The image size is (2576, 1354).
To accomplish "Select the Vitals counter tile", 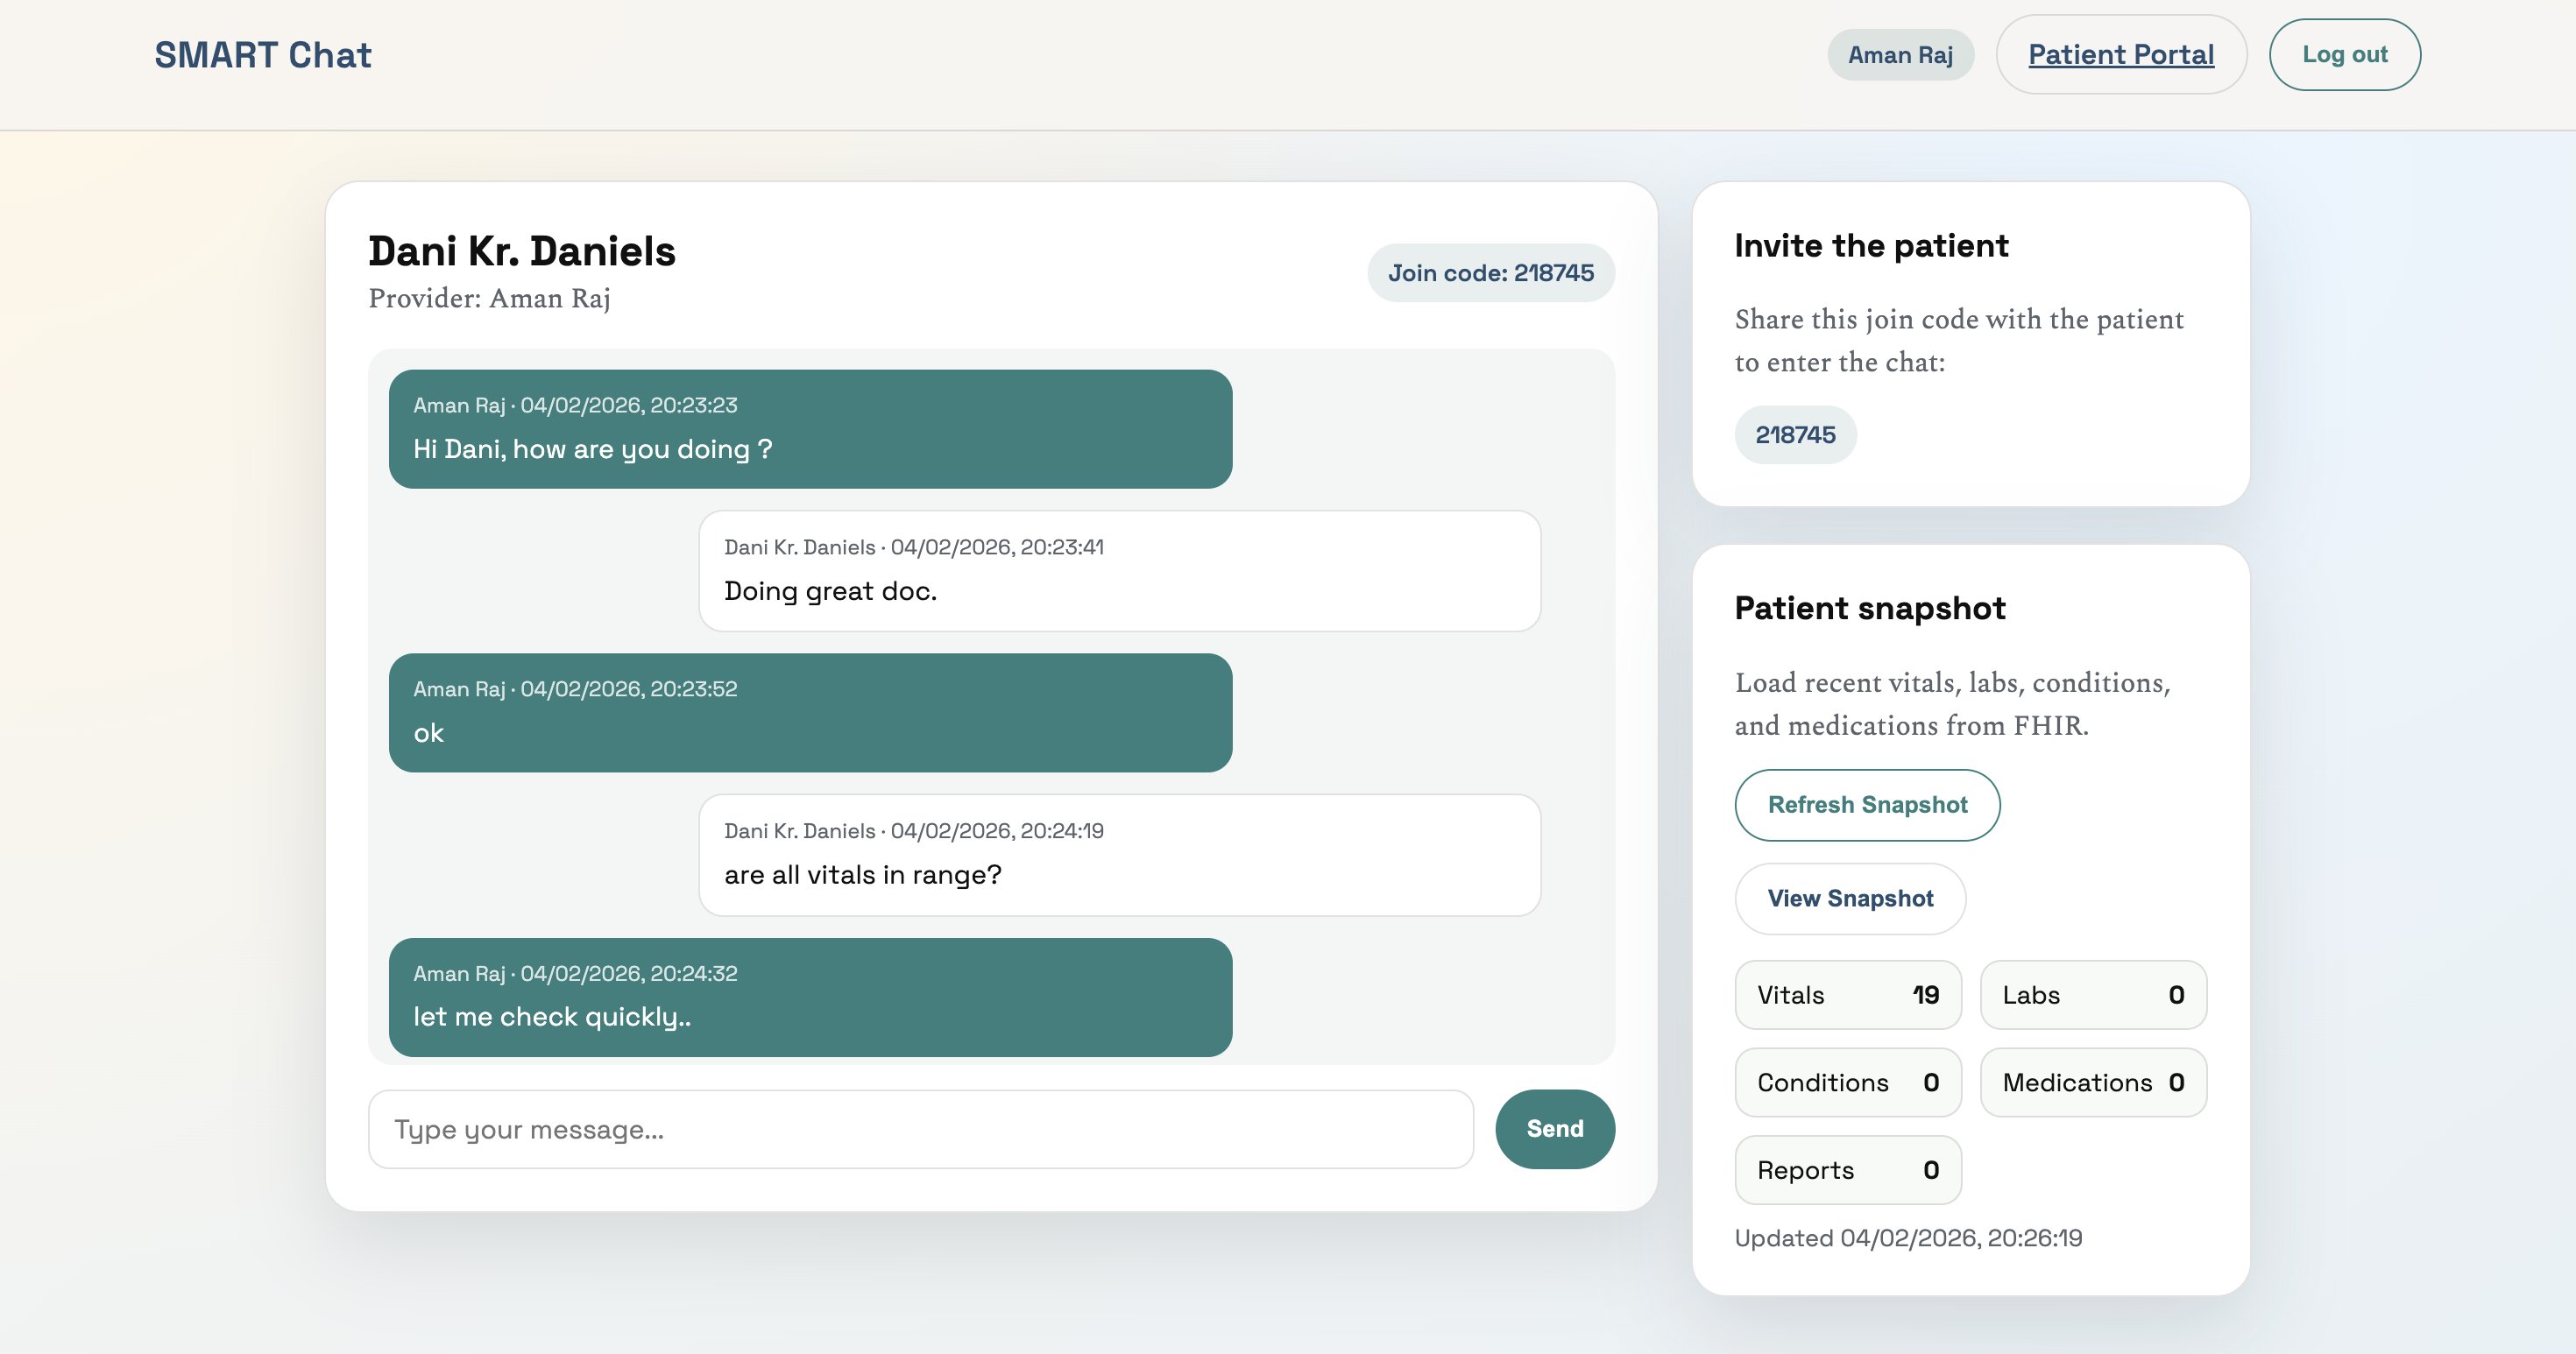I will point(1847,994).
